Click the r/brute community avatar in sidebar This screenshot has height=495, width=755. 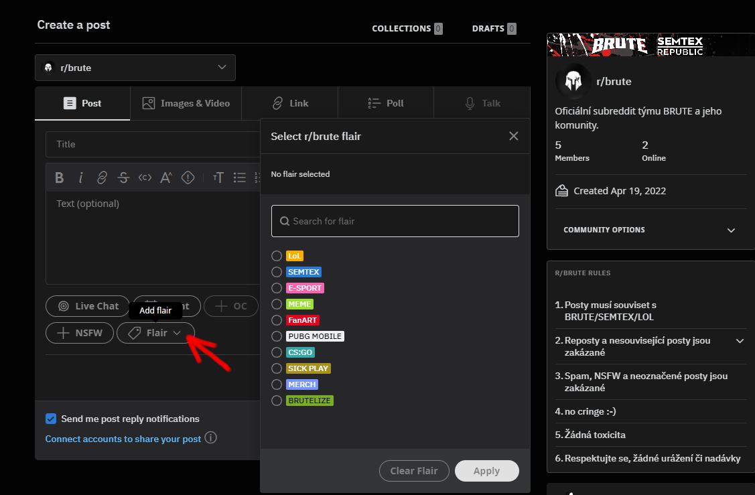[x=573, y=81]
